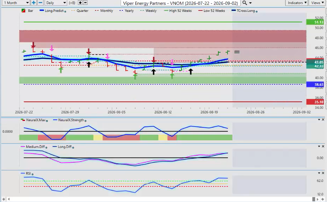Expand the Medium.Diff panel dropdown arrow
The width and height of the screenshot is (327, 202).
319,146
